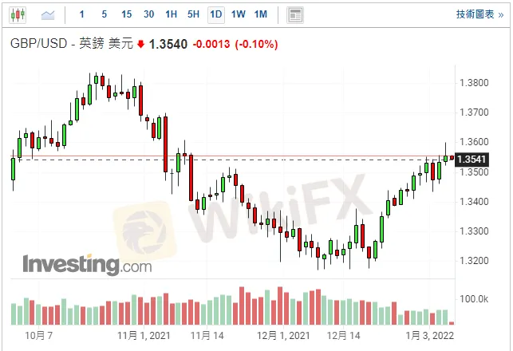Select the 5 minute timeframe
Viewport: 513px width, 351px height.
[104, 14]
